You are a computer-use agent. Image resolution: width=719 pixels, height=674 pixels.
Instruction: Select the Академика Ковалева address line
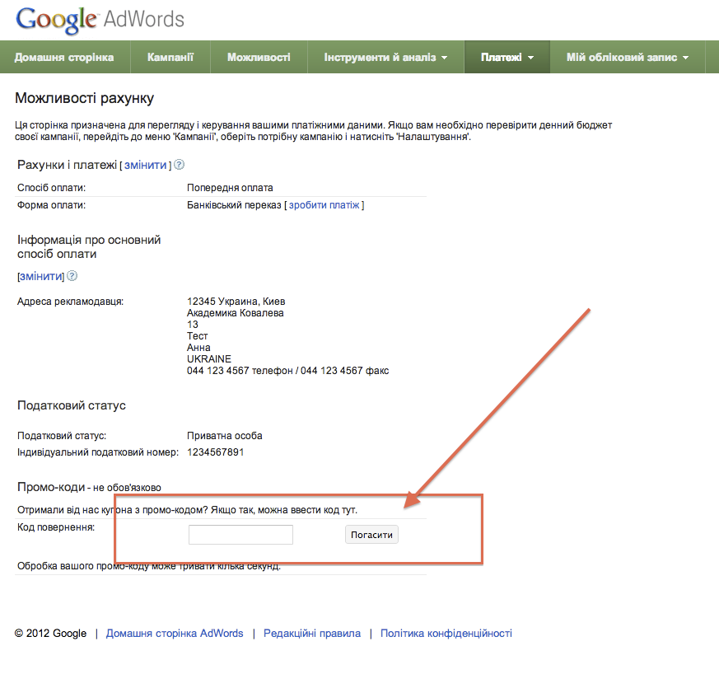[x=236, y=313]
